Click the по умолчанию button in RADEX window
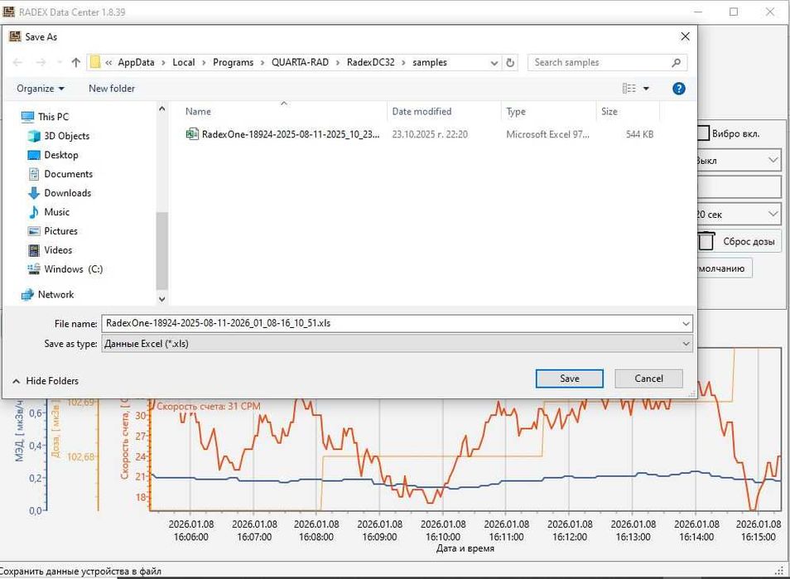This screenshot has width=790, height=579. click(725, 268)
